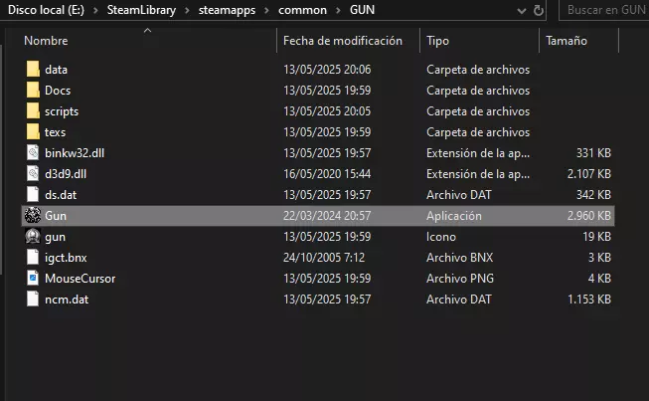Select the gun icon file's icon
The image size is (649, 401).
(33, 237)
